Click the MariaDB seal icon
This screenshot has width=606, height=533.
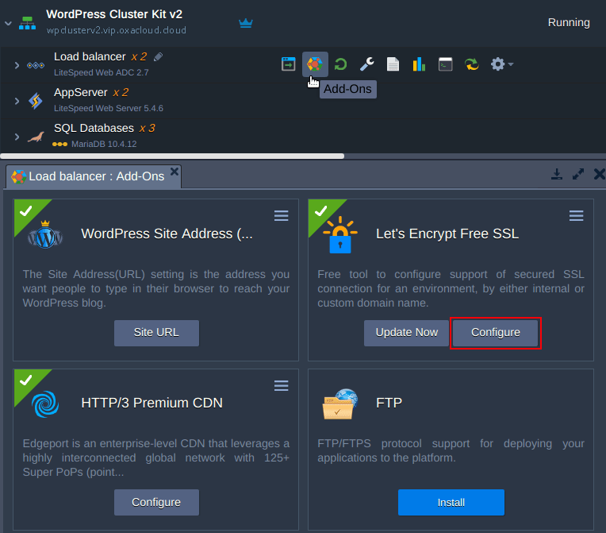pos(36,137)
